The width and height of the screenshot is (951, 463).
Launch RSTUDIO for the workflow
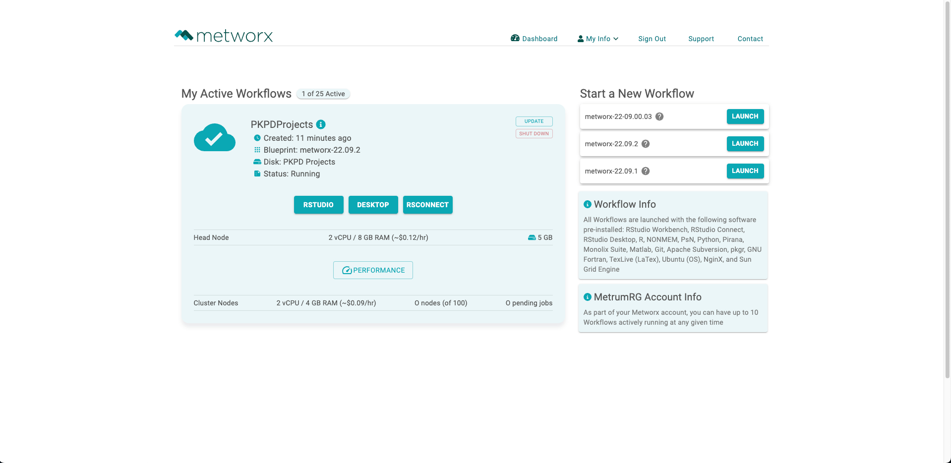(319, 205)
